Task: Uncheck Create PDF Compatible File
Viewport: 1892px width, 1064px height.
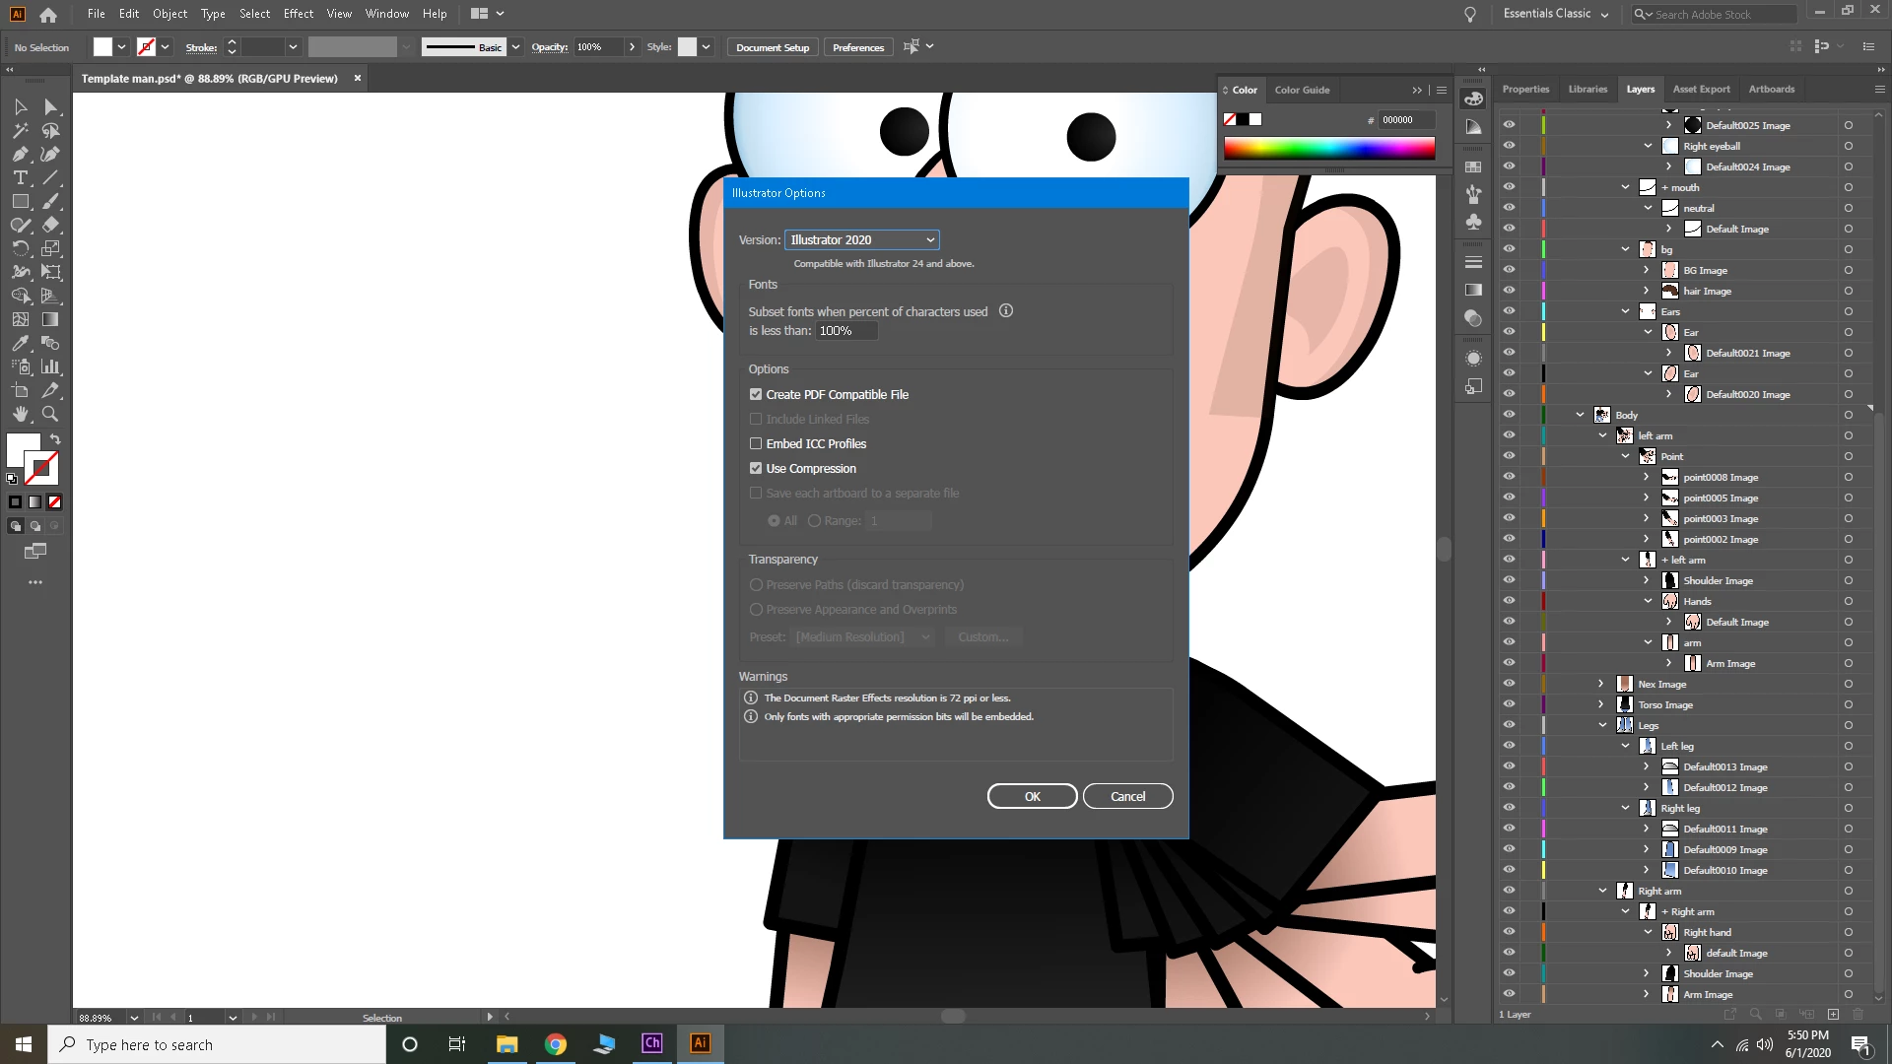Action: (x=756, y=394)
